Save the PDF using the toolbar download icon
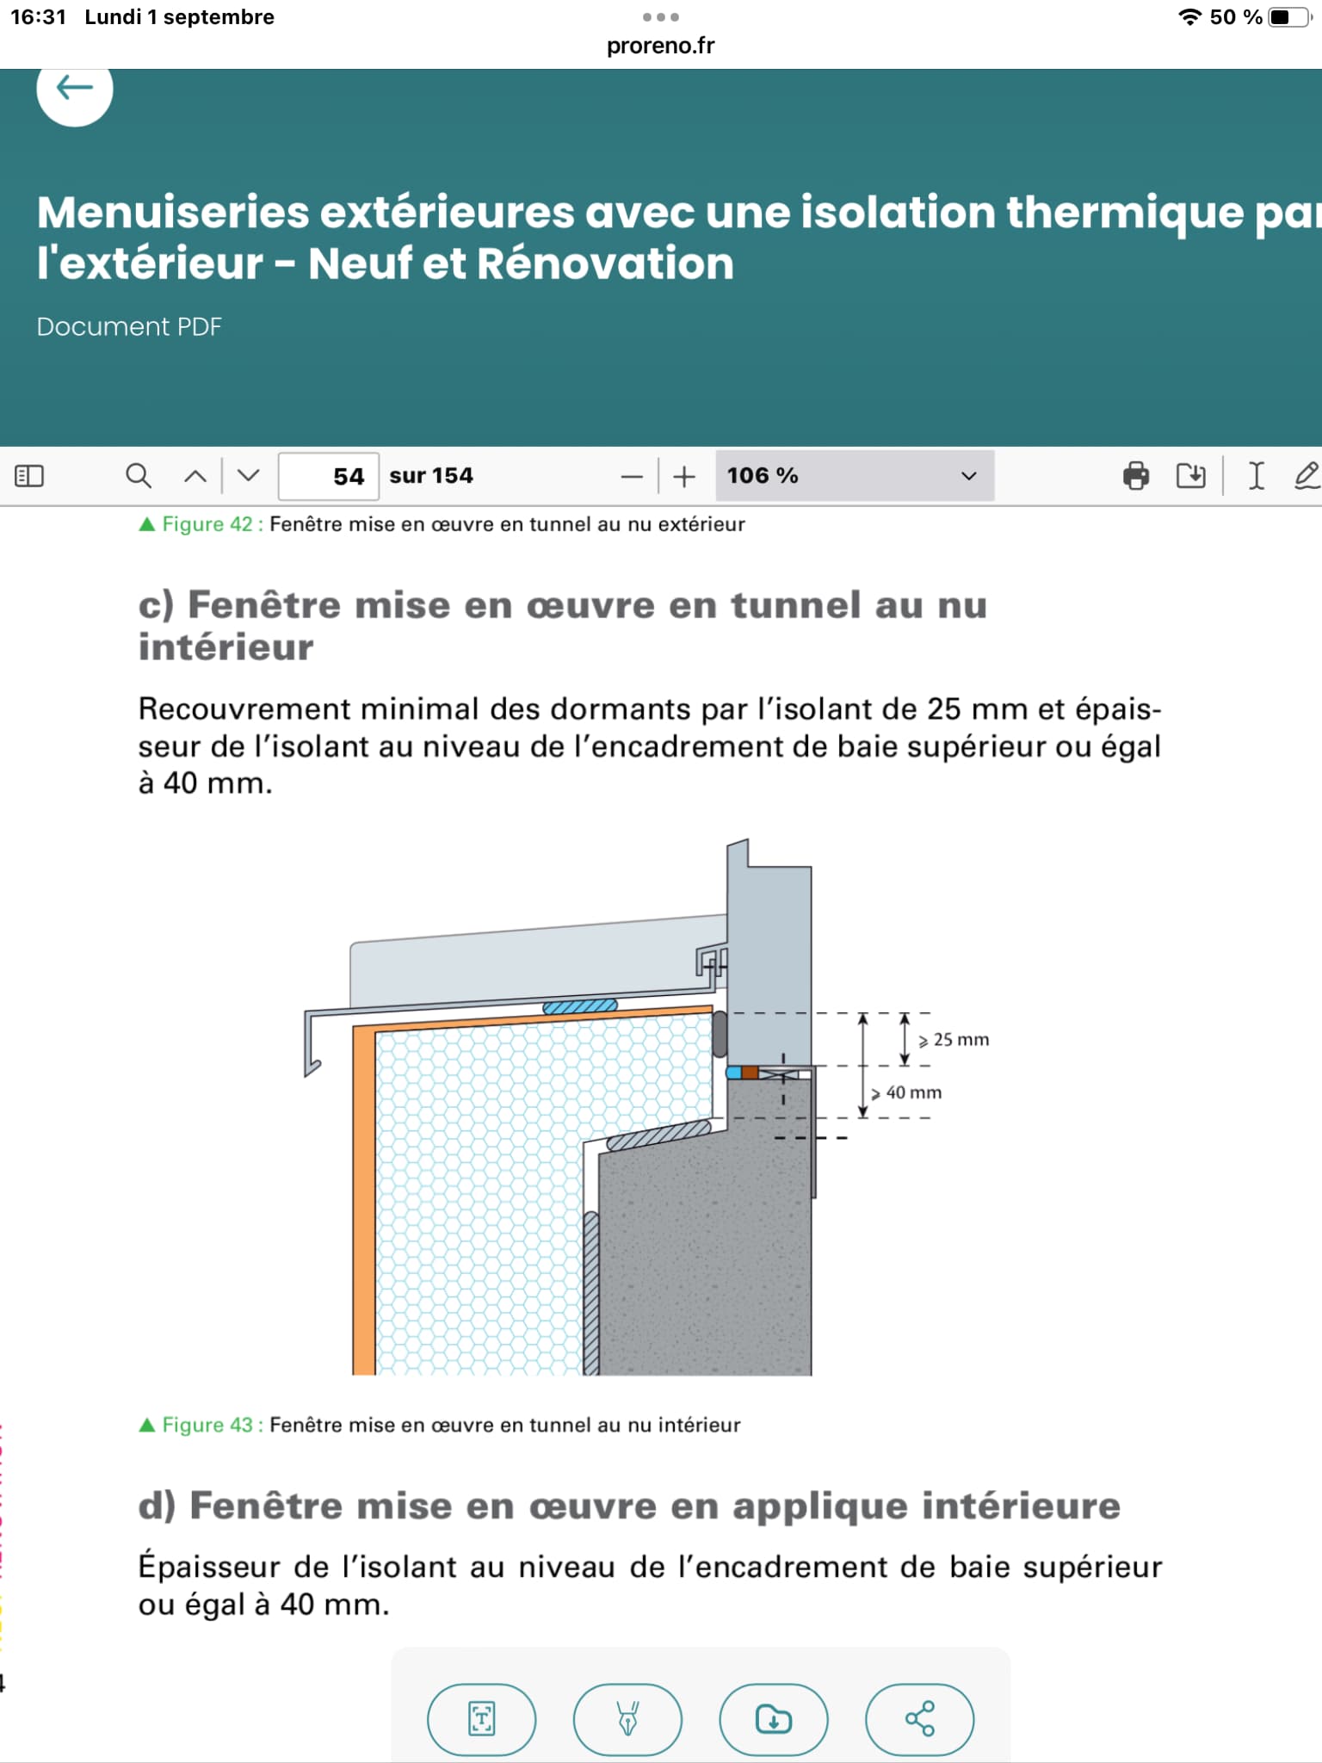Screen dimensions: 1322x1763 click(1191, 476)
